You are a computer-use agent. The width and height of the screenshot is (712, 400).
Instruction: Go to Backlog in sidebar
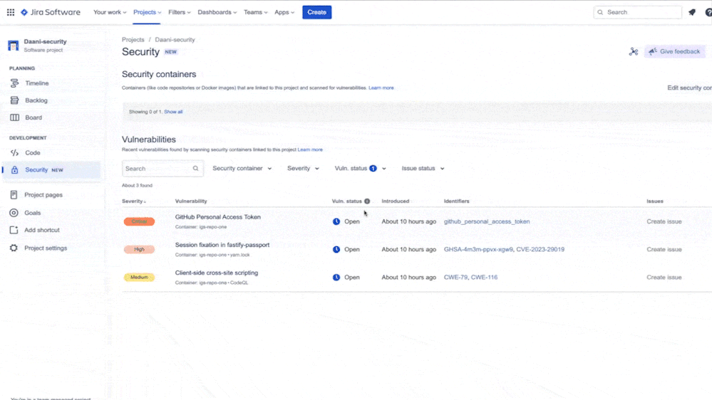[x=36, y=100]
